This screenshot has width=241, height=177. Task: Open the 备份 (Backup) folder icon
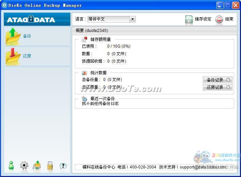click(13, 36)
